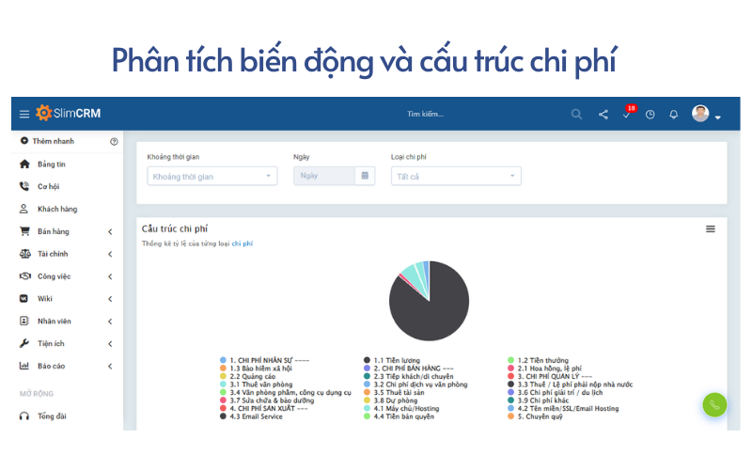Expand the Báo cáo submenu chevron
This screenshot has width=752, height=470.
coord(110,367)
